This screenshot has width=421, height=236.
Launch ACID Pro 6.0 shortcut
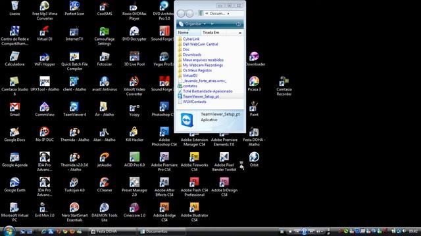pos(134,160)
